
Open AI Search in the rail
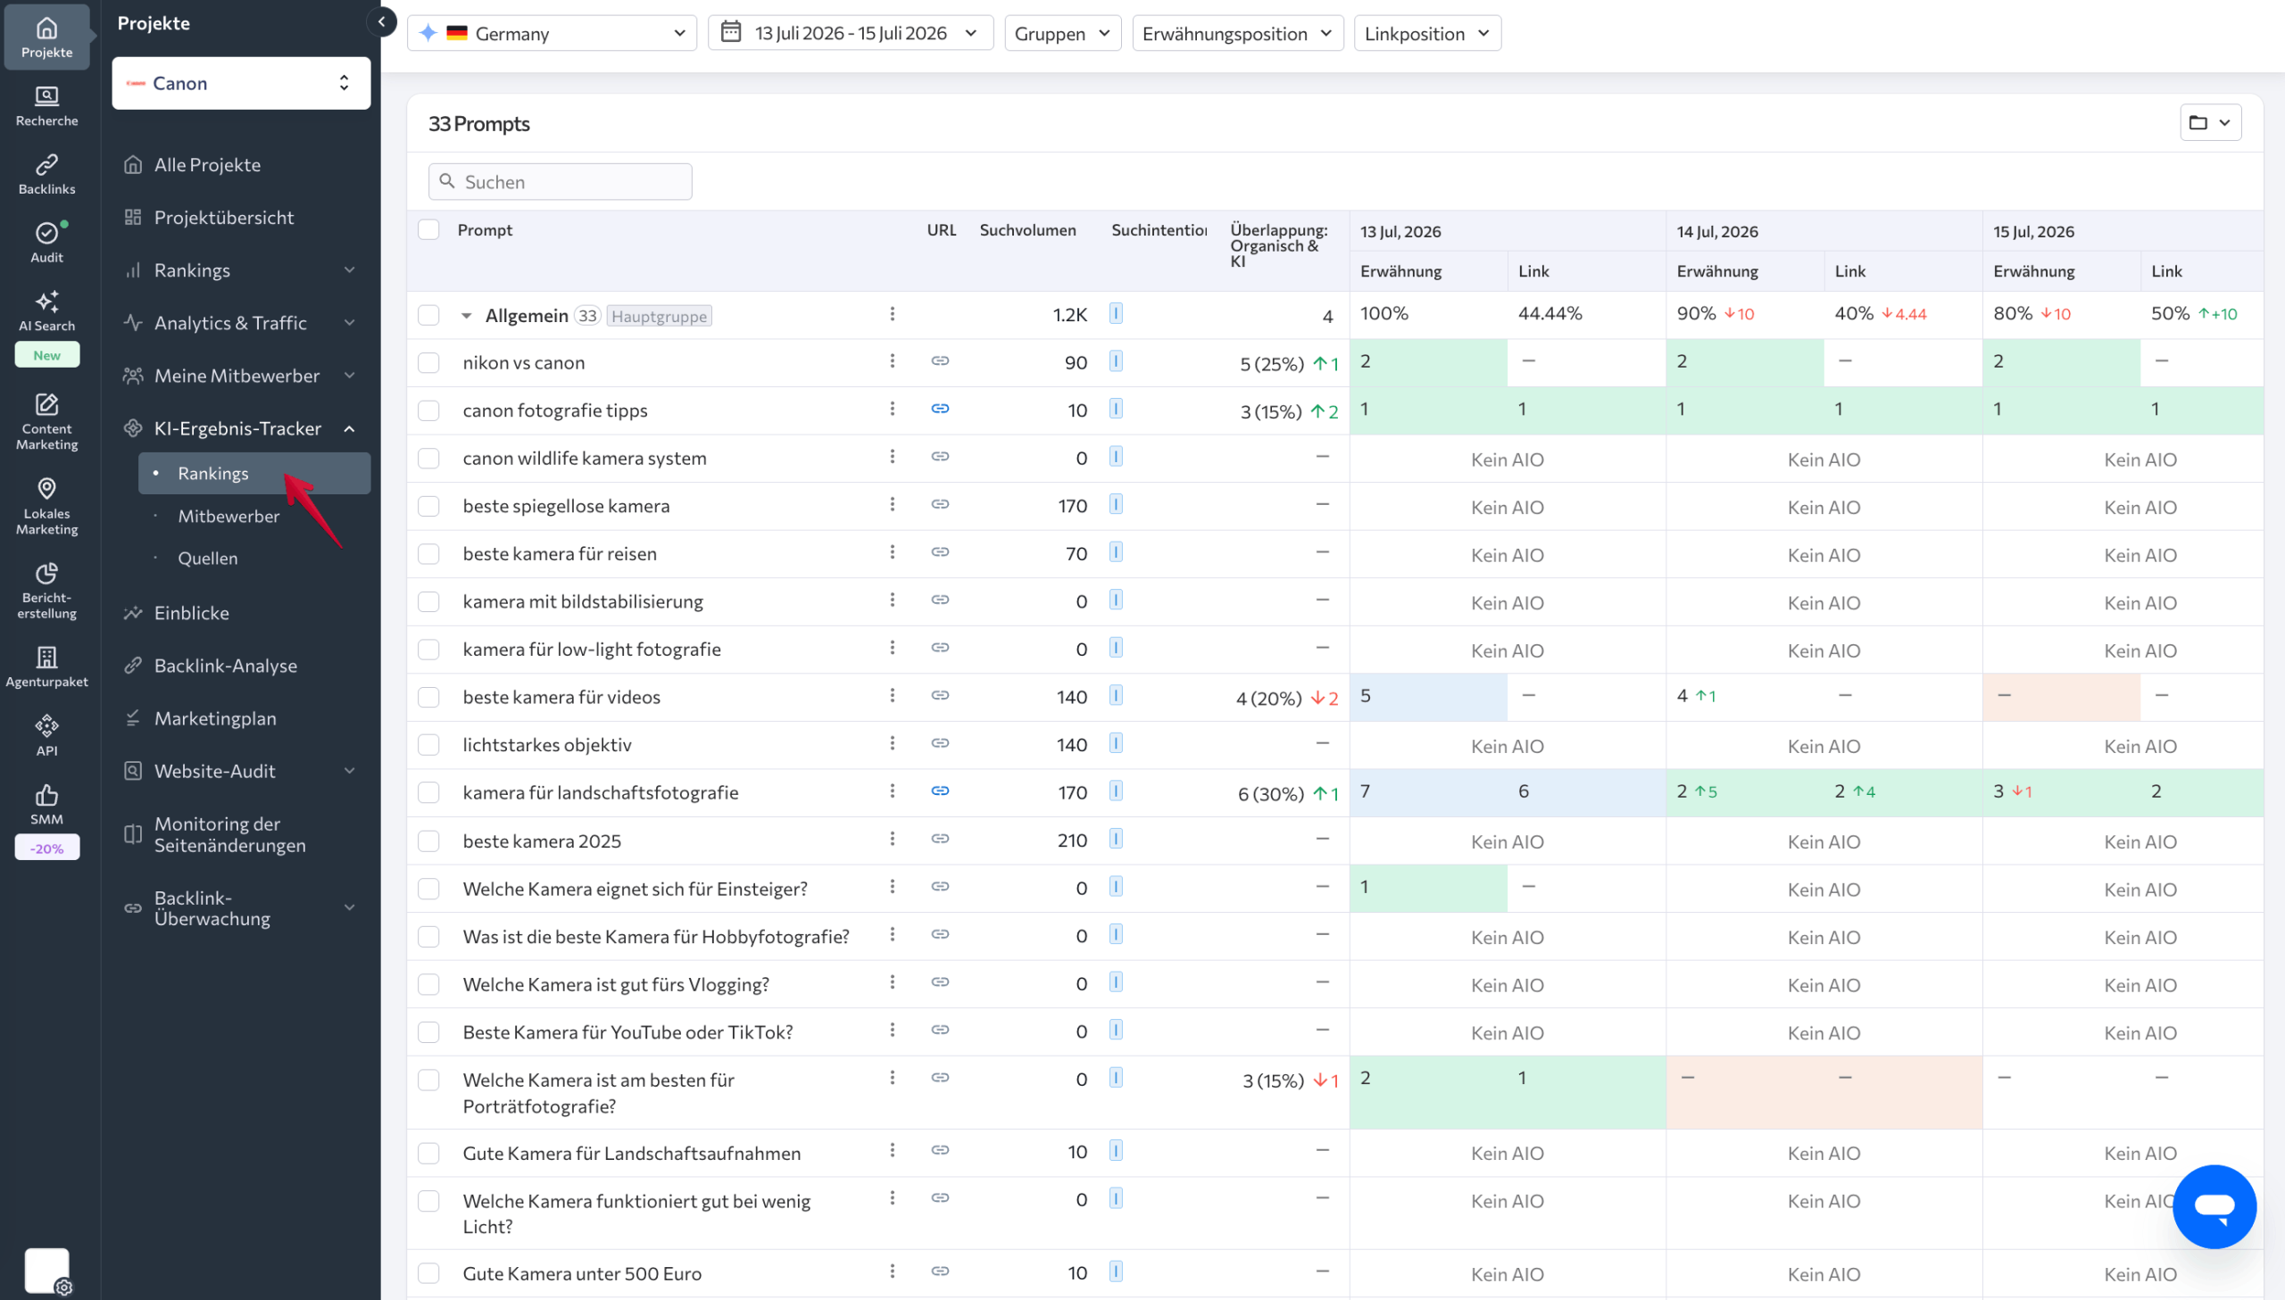[46, 311]
